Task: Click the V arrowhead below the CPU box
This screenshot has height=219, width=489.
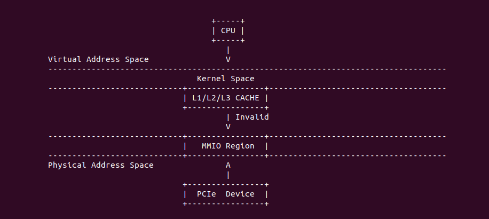Action: coord(228,59)
